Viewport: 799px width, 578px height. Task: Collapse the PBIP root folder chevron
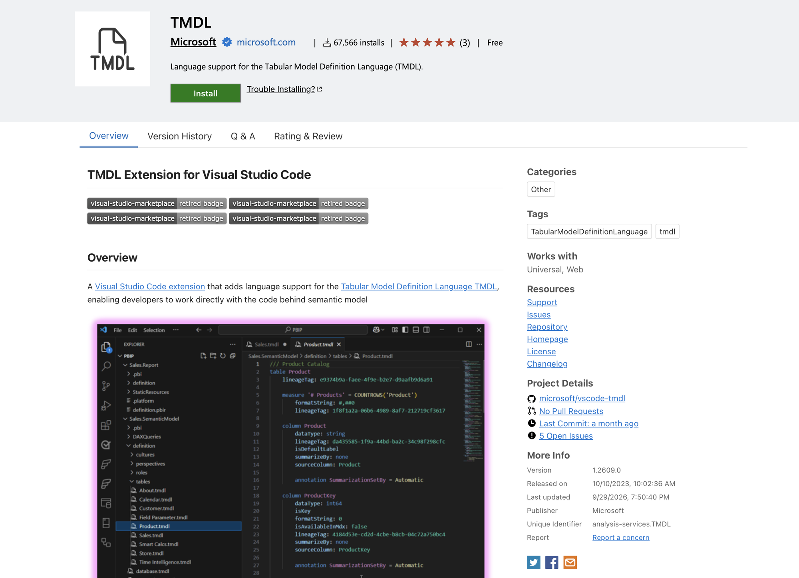120,356
